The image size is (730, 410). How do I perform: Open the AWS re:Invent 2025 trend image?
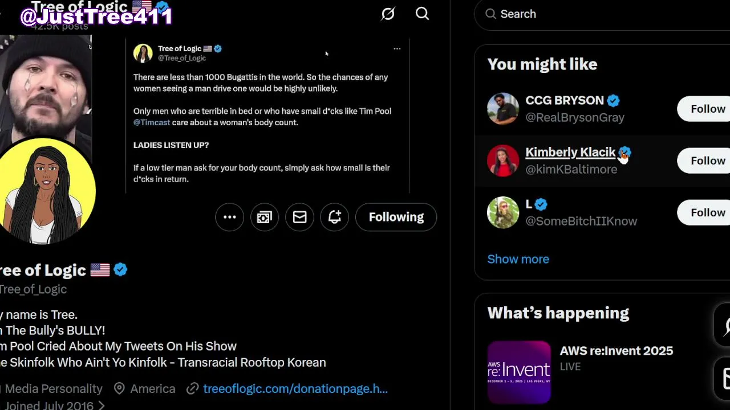tap(519, 372)
